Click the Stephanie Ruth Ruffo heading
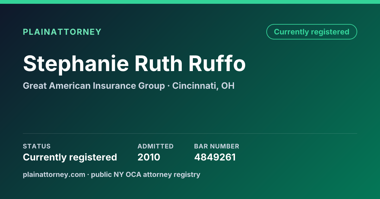 [134, 63]
